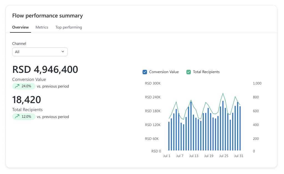Uncheck the Conversion Value checkbox
This screenshot has width=284, height=174.
pos(145,72)
